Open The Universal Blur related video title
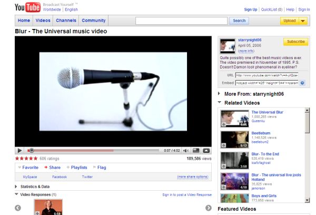 (267, 112)
